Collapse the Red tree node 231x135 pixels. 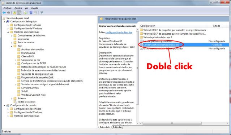12,46
